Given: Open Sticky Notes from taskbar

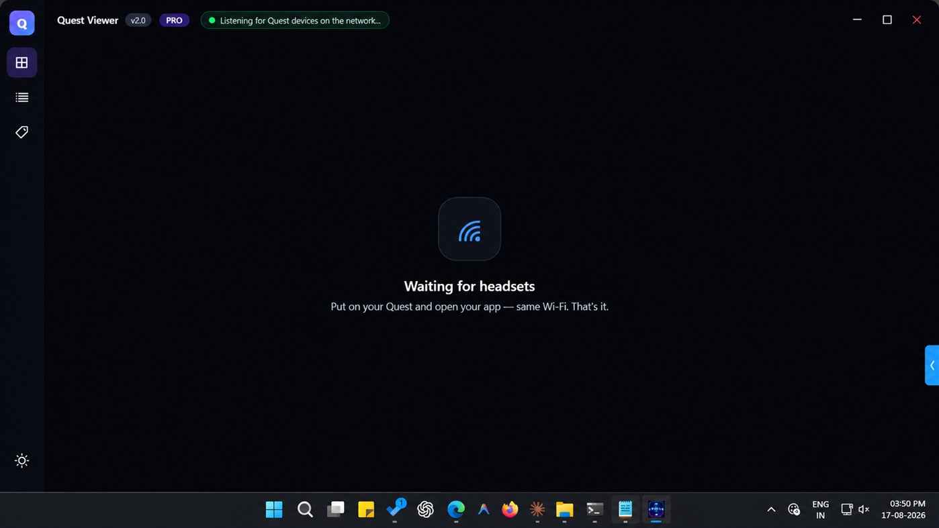Looking at the screenshot, I should [366, 510].
